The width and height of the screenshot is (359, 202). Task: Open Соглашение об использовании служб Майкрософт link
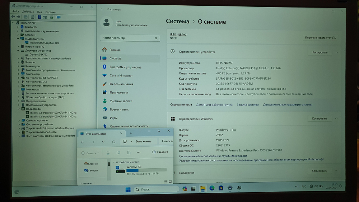tap(213, 156)
